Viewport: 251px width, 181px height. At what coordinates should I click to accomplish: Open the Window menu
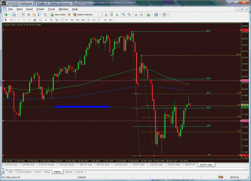coord(63,9)
